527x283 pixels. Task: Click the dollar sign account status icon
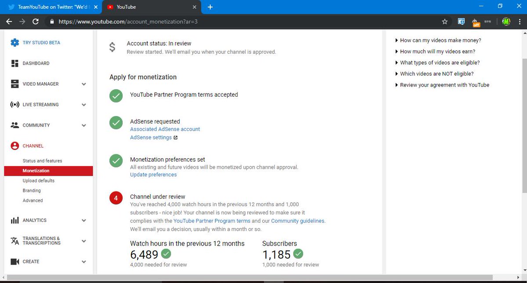[x=112, y=47]
